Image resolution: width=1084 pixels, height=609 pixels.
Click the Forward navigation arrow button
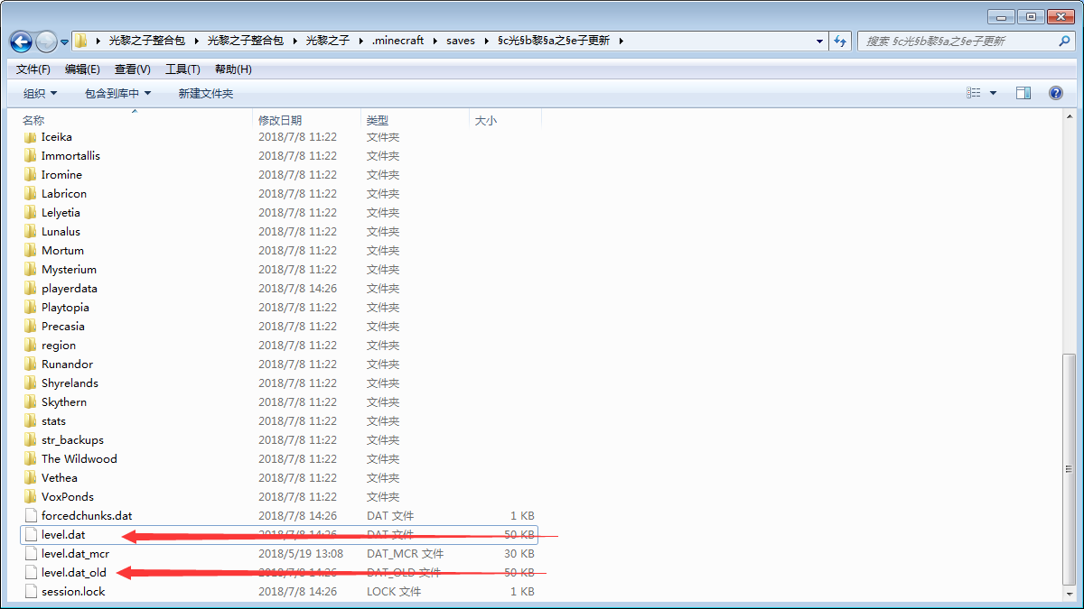pyautogui.click(x=46, y=41)
